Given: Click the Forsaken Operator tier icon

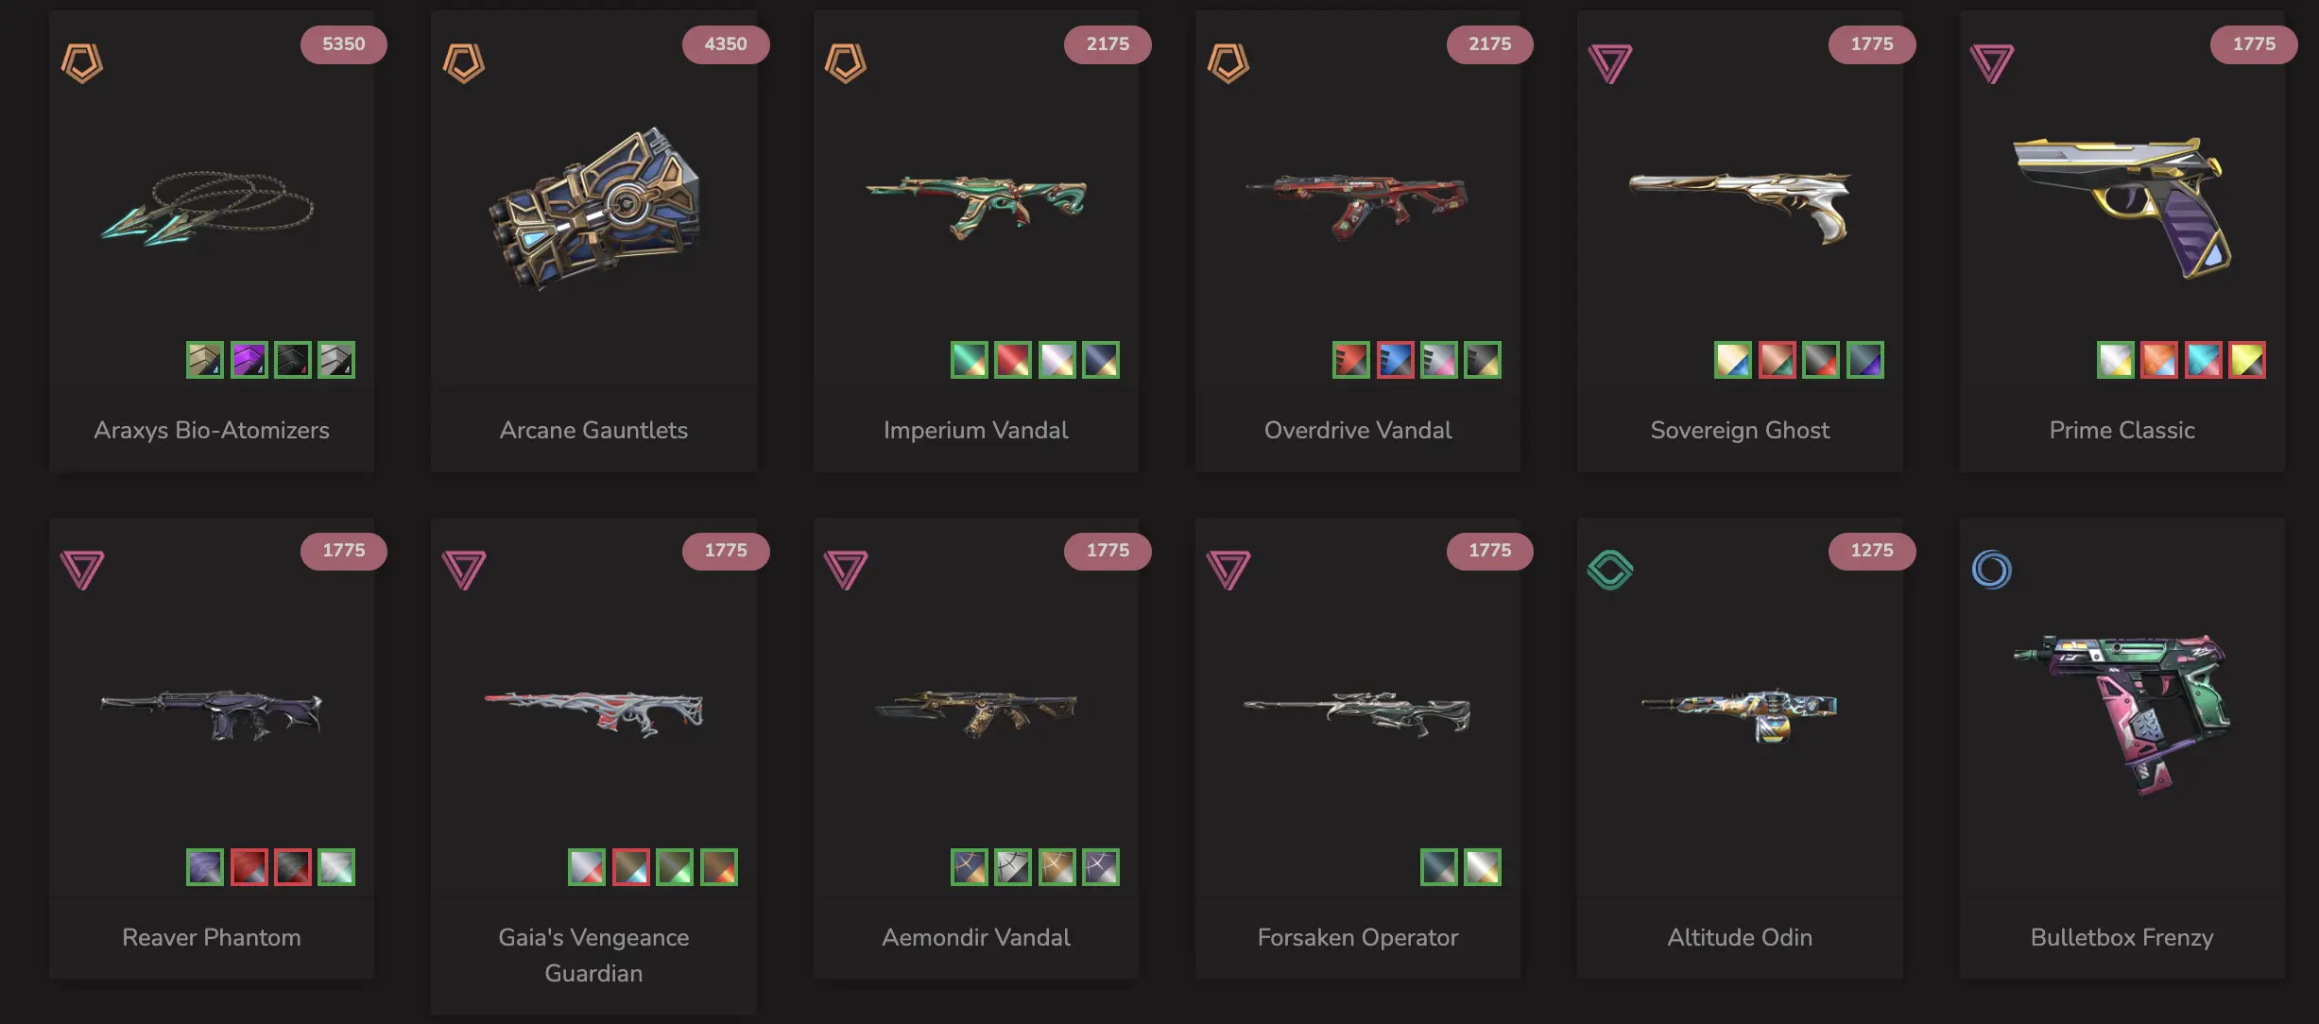Looking at the screenshot, I should click(x=1228, y=571).
